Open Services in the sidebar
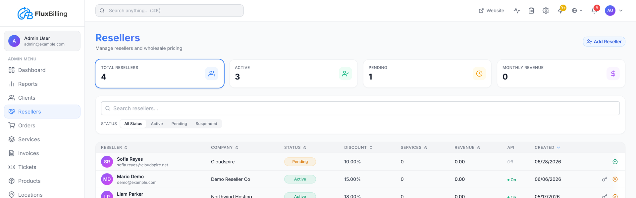Viewport: 636px width, 198px height. tap(42, 139)
